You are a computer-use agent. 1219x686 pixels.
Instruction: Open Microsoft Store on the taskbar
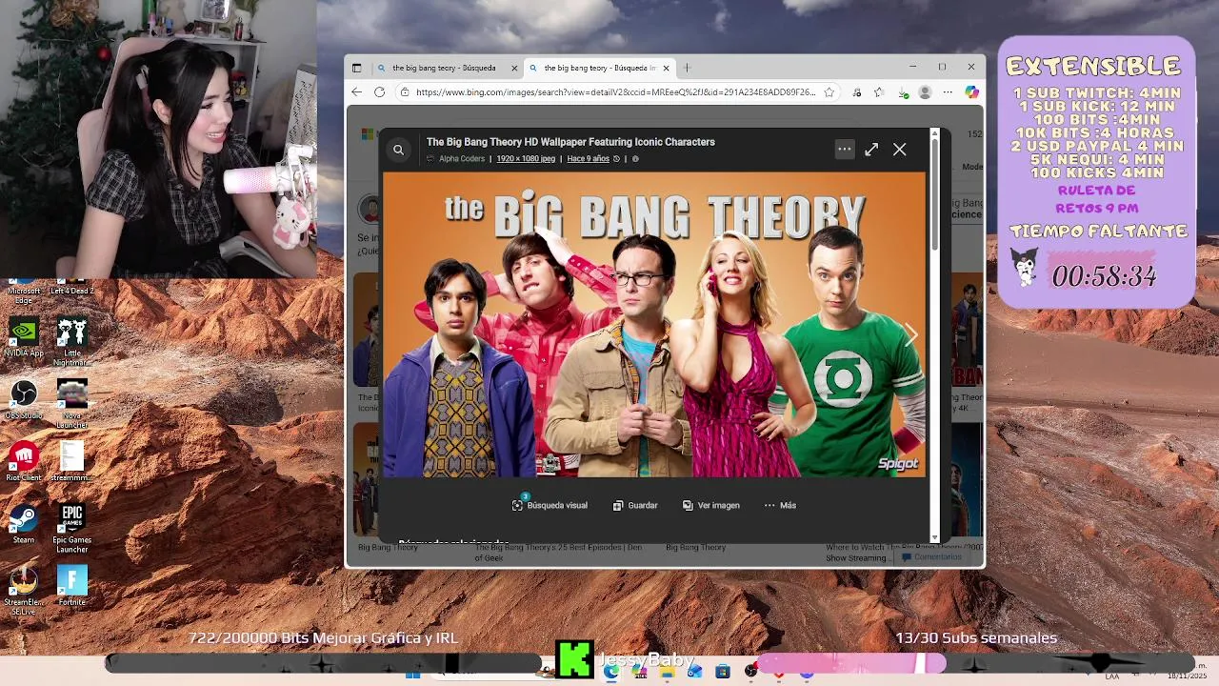point(723,673)
